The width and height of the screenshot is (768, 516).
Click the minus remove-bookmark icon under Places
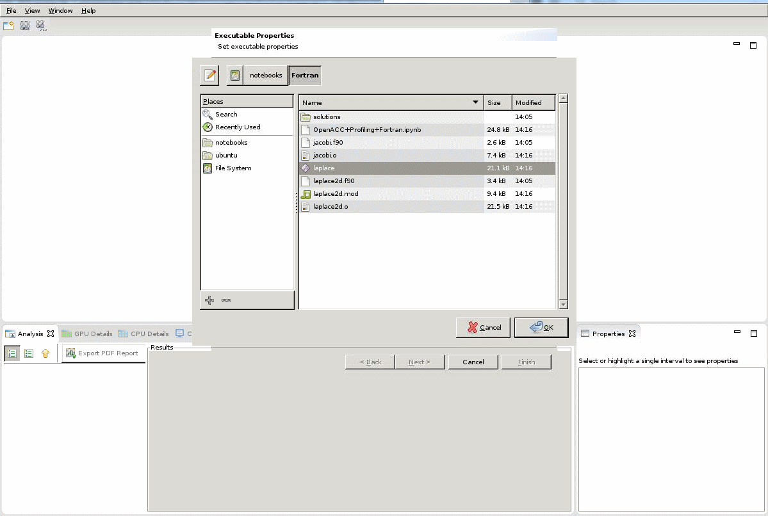(225, 300)
